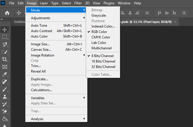The width and height of the screenshot is (193, 127).
Task: Click the Photoshop Ps logo icon
Action: (x=3, y=3)
